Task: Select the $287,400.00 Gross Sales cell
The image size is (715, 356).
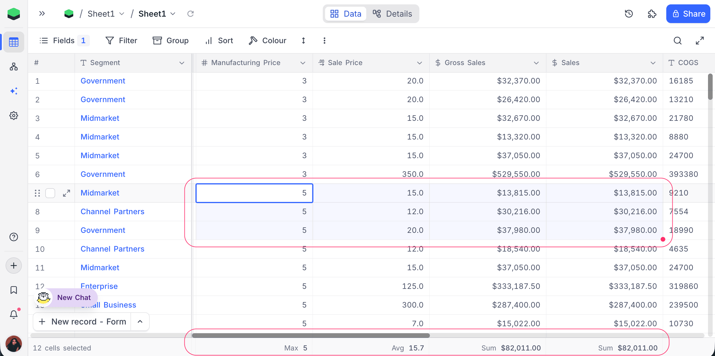Action: click(488, 305)
